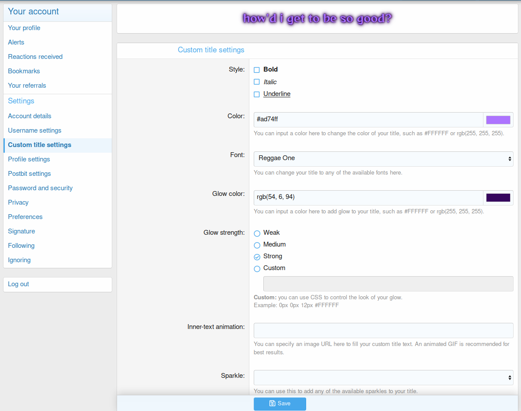
Task: Click the purple title color swatch
Action: pos(498,120)
